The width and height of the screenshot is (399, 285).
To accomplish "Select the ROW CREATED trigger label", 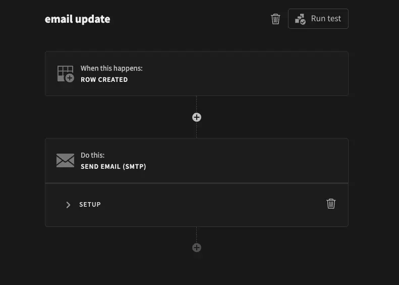I will coord(104,80).
